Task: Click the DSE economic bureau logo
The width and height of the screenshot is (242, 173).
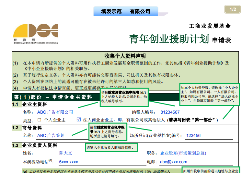Action: coord(36,33)
